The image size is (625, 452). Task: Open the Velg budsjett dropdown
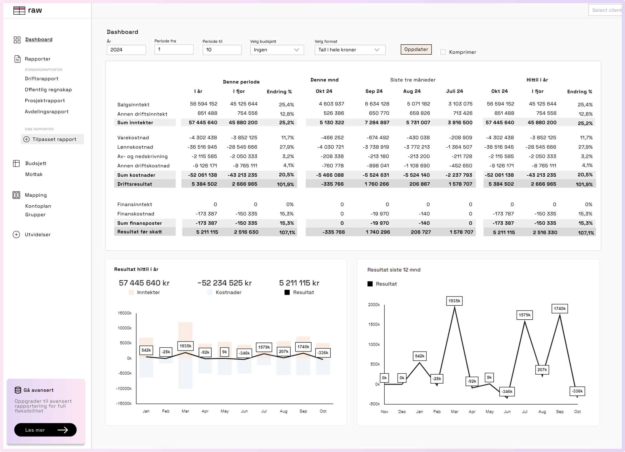(277, 50)
